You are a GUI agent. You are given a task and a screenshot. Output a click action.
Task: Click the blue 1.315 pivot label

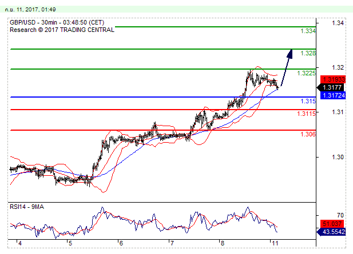(x=308, y=101)
